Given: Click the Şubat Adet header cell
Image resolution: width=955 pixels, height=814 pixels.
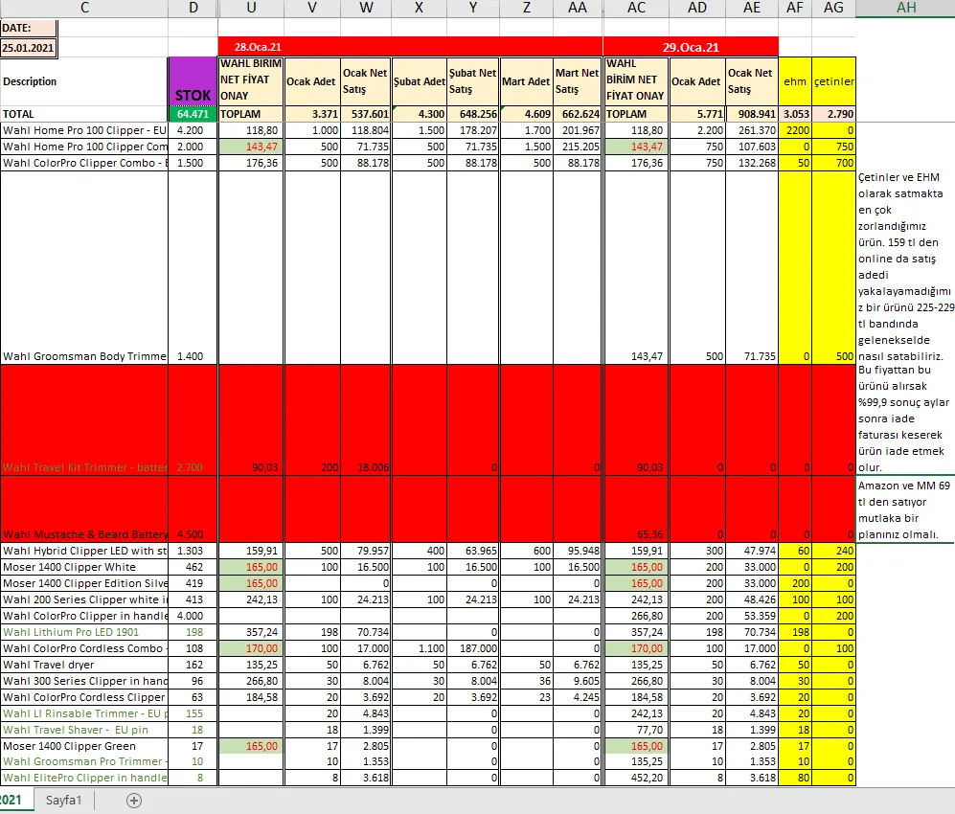Looking at the screenshot, I should (x=419, y=81).
